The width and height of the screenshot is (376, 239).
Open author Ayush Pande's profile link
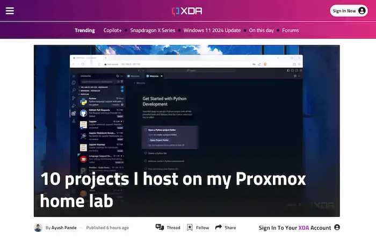click(x=64, y=228)
